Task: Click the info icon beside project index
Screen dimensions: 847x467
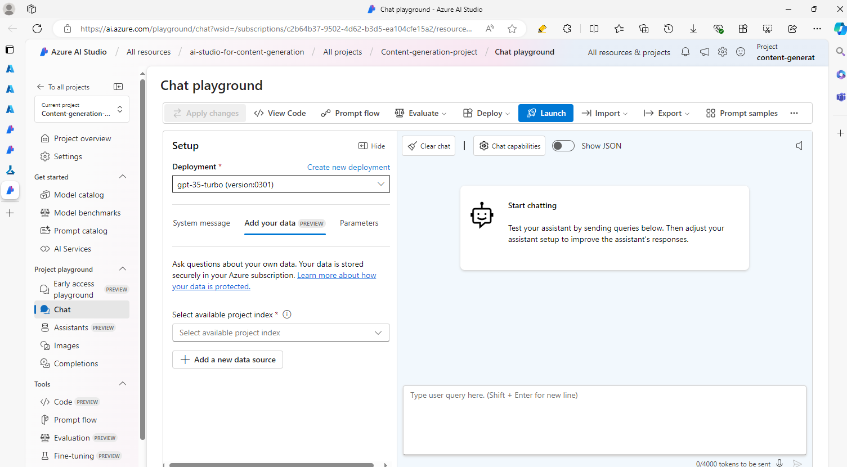Action: pyautogui.click(x=287, y=315)
